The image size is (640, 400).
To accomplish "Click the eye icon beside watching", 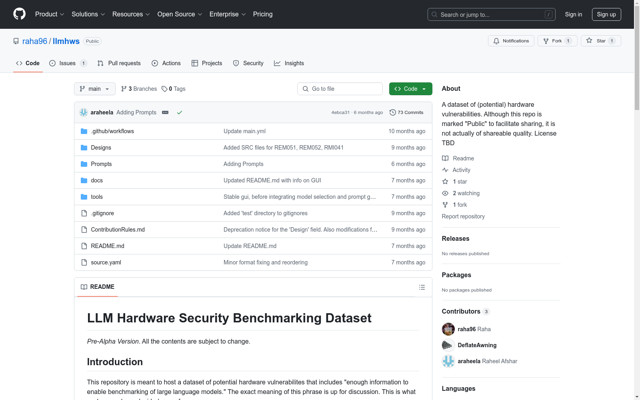I will pos(445,193).
